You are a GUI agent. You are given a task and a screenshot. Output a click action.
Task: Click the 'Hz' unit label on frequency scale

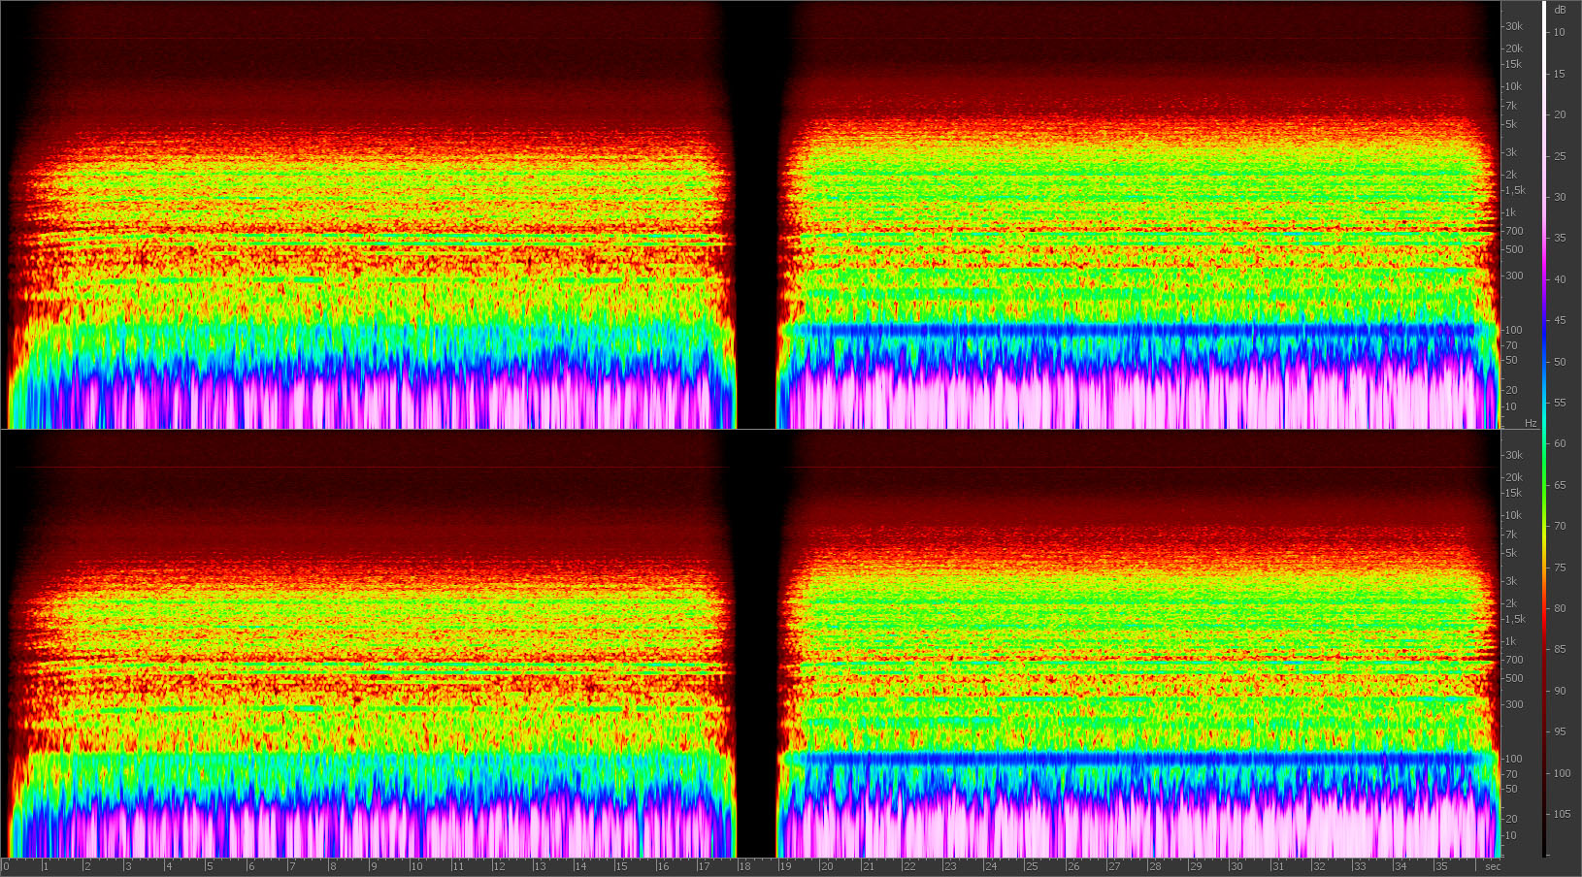pyautogui.click(x=1531, y=423)
